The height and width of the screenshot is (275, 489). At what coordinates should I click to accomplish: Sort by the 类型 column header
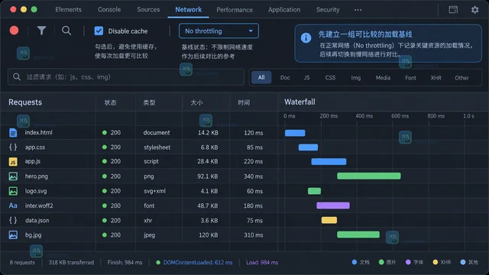pos(150,102)
